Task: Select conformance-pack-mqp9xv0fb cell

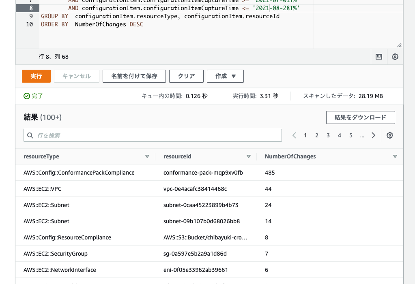Action: tap(203, 173)
